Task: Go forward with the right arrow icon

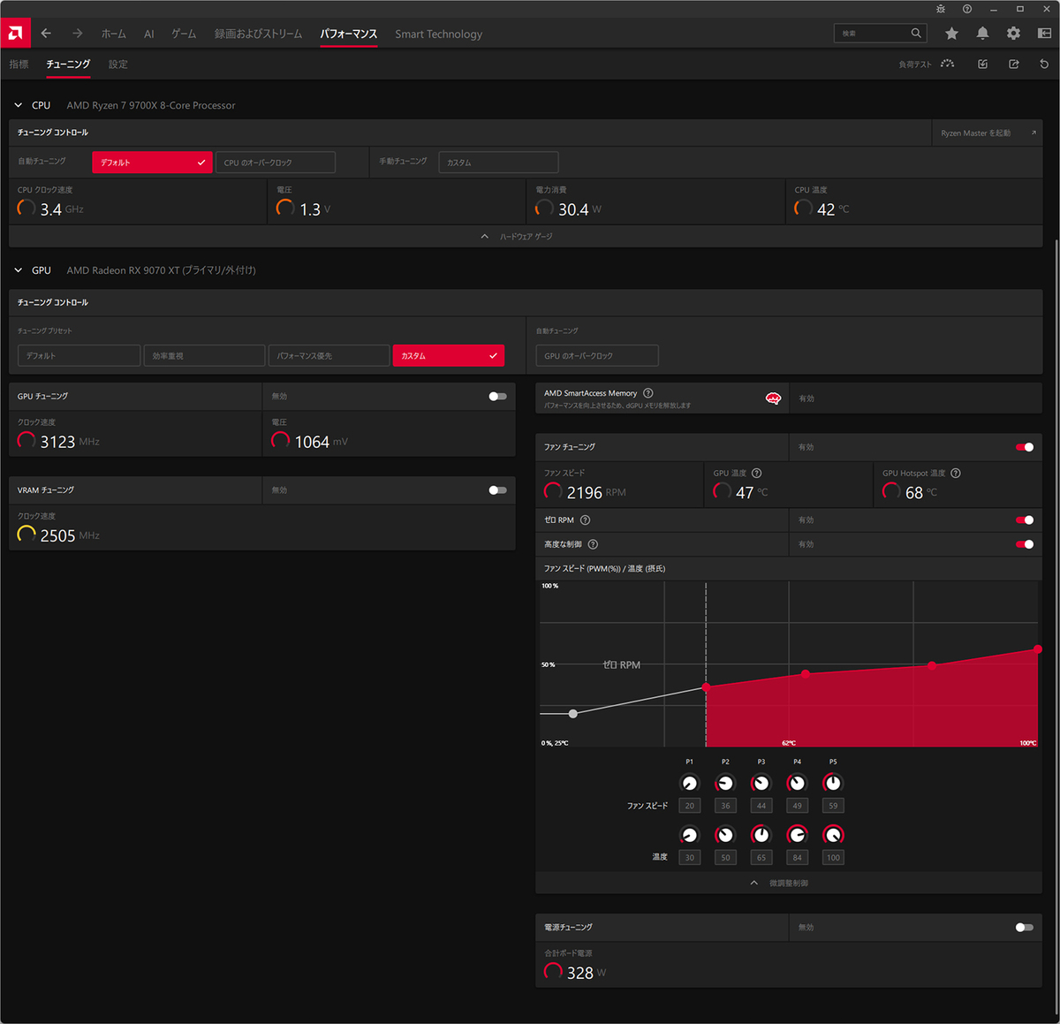Action: coord(78,34)
